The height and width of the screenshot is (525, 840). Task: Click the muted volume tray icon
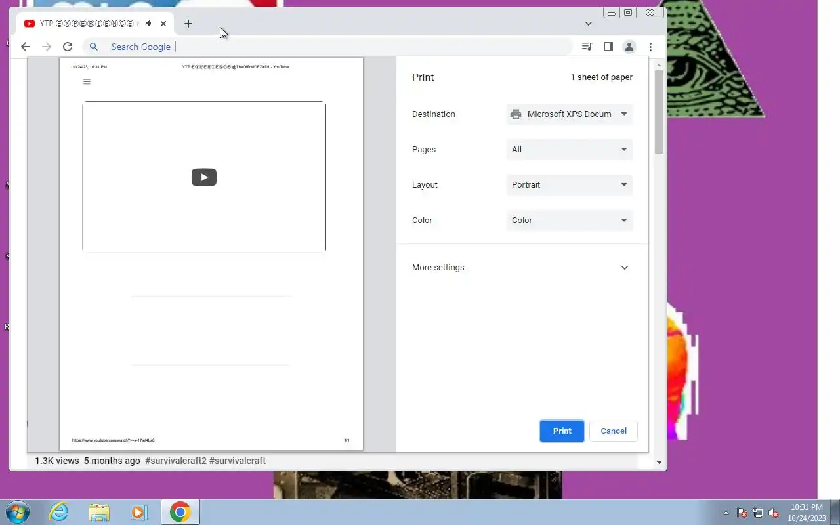(774, 513)
